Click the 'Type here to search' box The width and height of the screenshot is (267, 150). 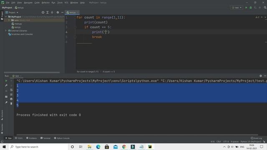click(x=38, y=147)
